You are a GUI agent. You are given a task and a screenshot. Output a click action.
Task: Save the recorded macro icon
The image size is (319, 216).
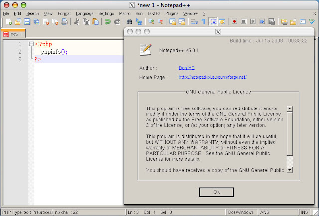point(271,21)
